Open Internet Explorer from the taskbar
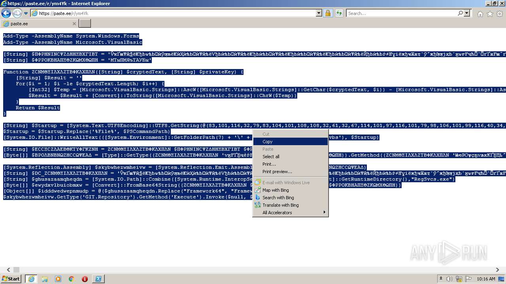 [31, 279]
